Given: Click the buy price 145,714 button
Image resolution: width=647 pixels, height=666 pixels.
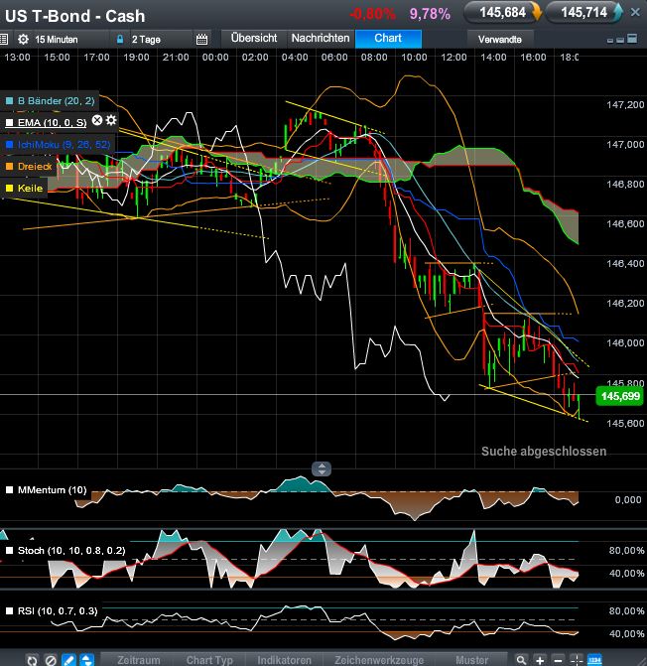Looking at the screenshot, I should (x=584, y=12).
